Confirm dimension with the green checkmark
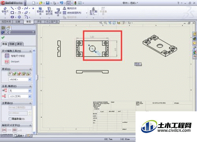Screen dimensions: 197x142 [x=3, y=38]
